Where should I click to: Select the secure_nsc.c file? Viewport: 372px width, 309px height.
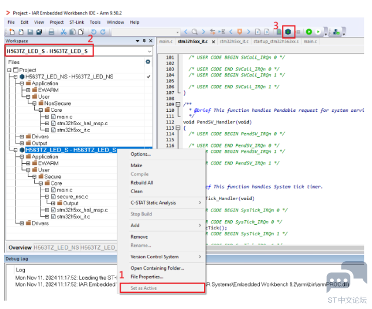pos(72,197)
